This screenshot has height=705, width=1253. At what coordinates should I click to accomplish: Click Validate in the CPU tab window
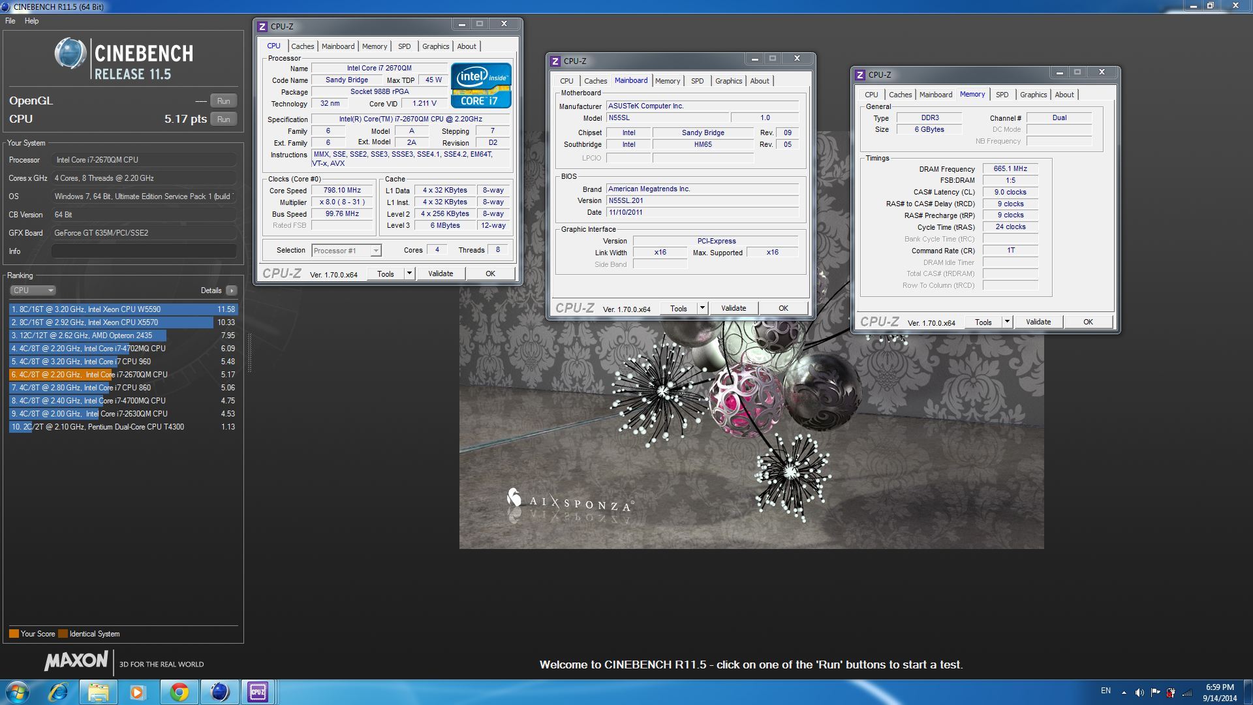pos(441,274)
